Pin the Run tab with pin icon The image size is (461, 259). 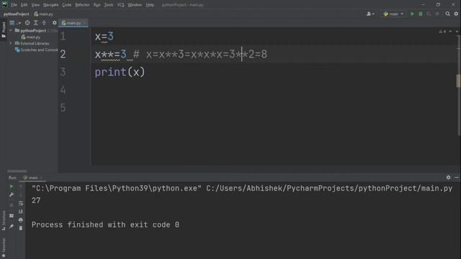pyautogui.click(x=12, y=226)
